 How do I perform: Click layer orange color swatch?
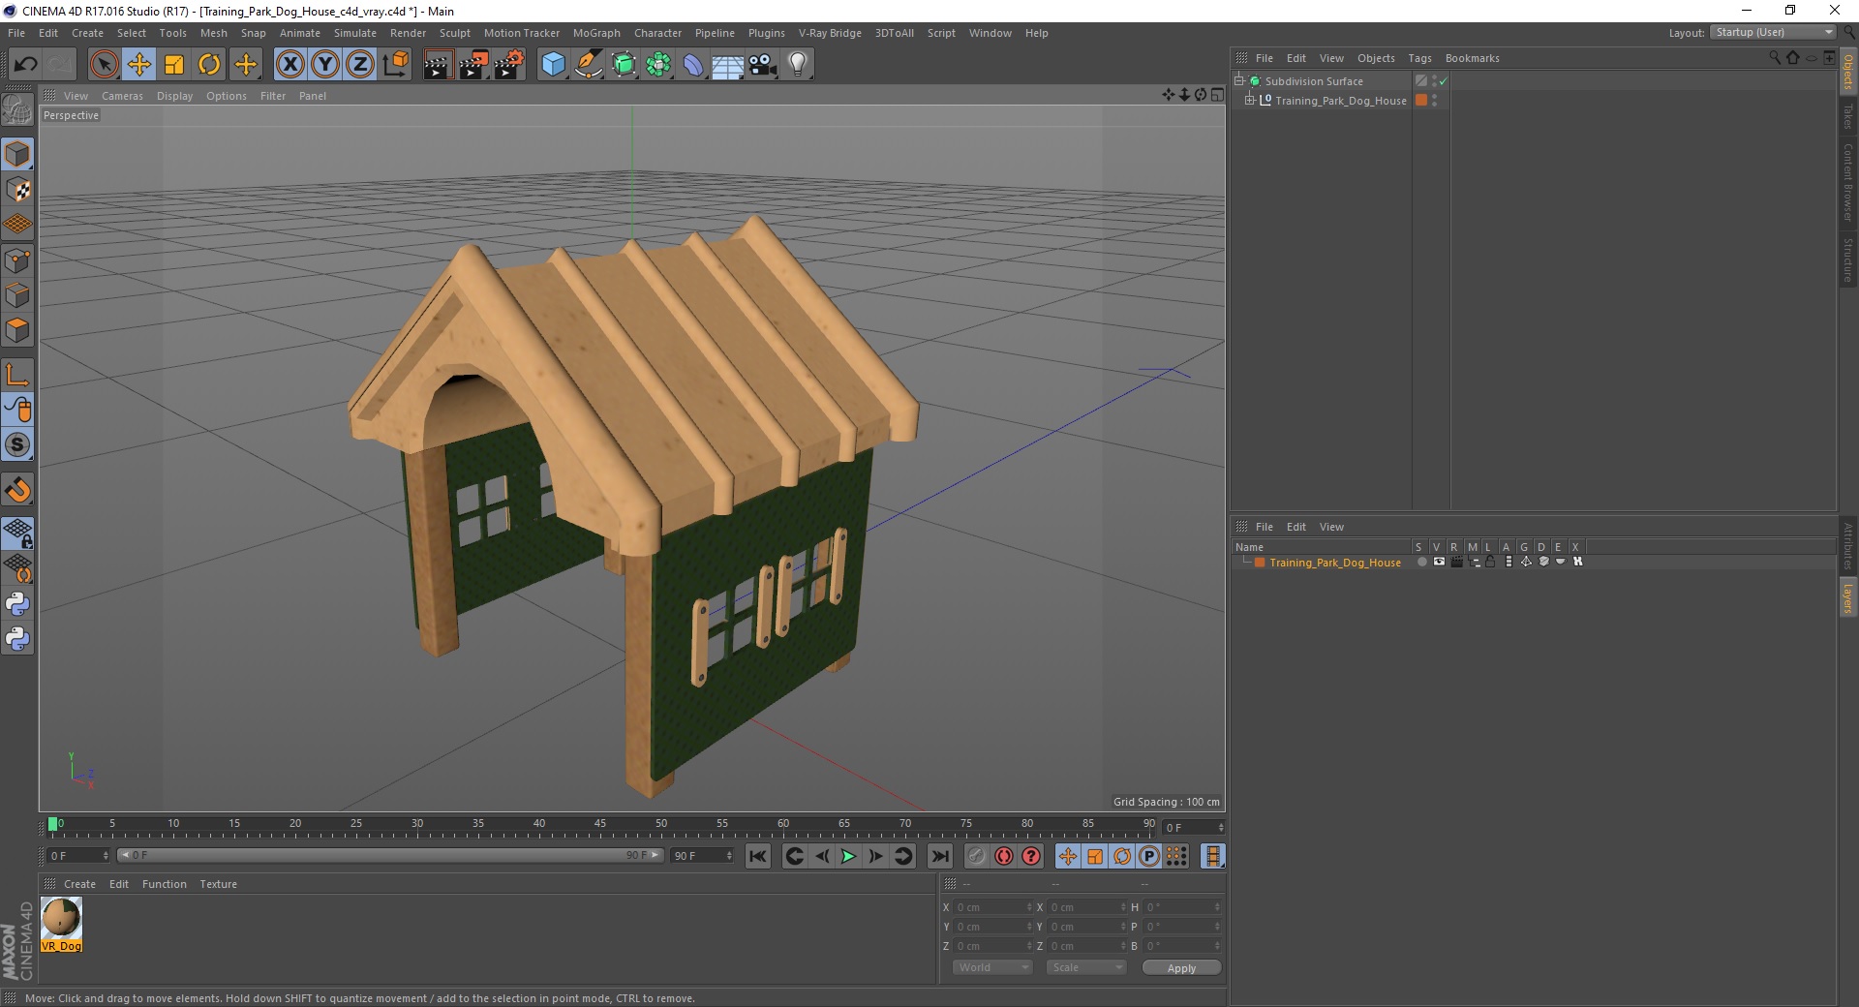coord(1260,563)
